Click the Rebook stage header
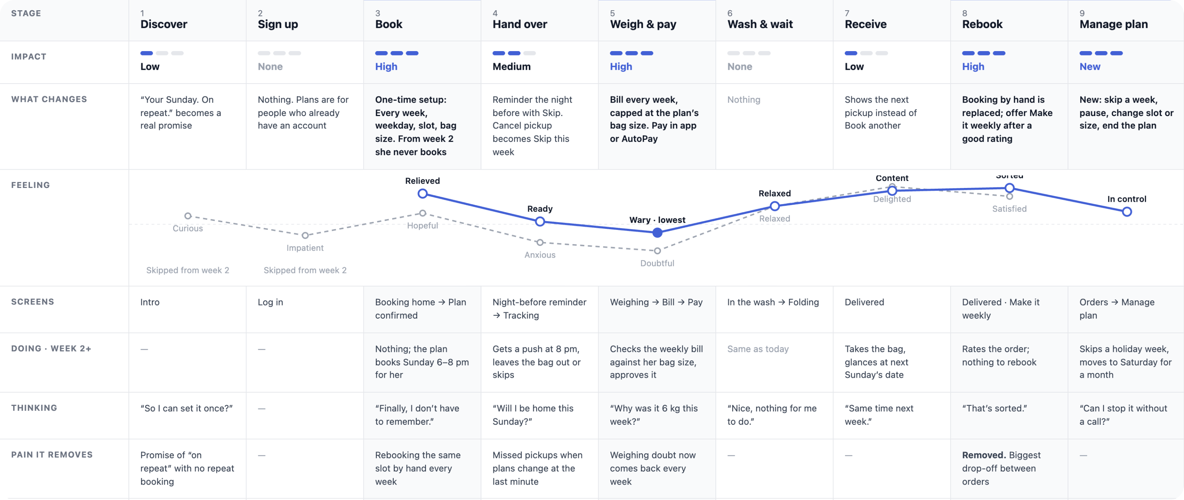Image resolution: width=1184 pixels, height=500 pixels. [1009, 21]
